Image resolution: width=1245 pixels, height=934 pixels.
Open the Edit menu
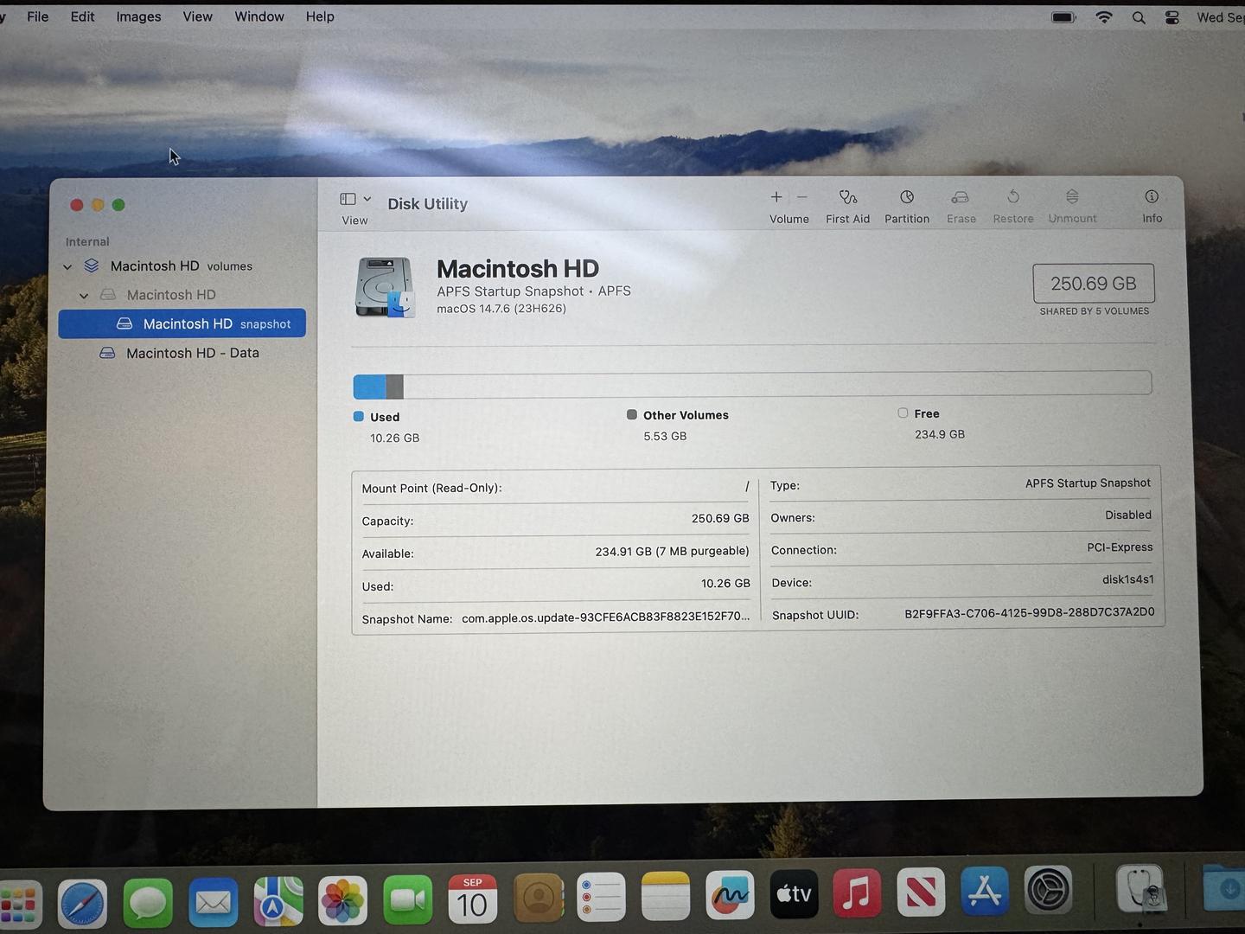(83, 16)
